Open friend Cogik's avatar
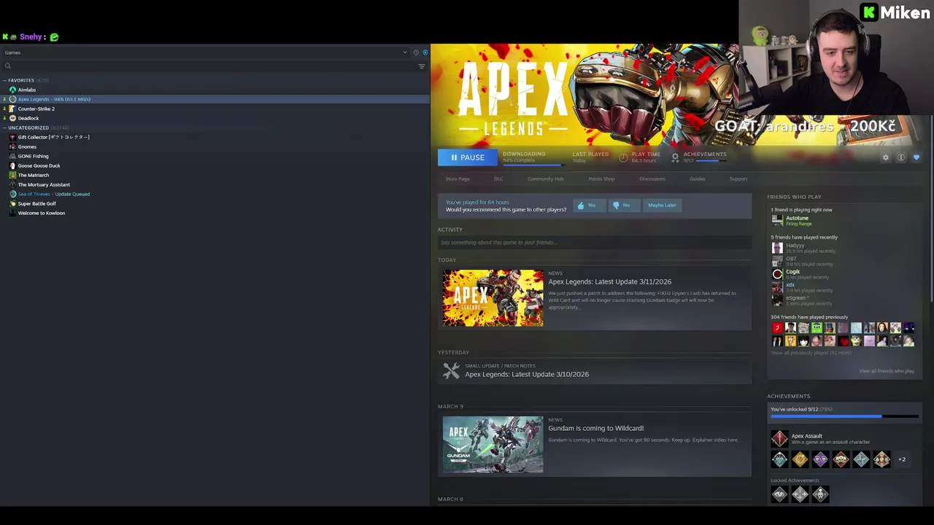This screenshot has height=525, width=934. coord(777,274)
